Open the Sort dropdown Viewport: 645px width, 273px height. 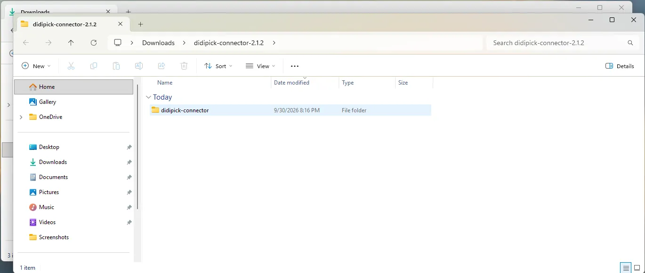click(x=218, y=66)
